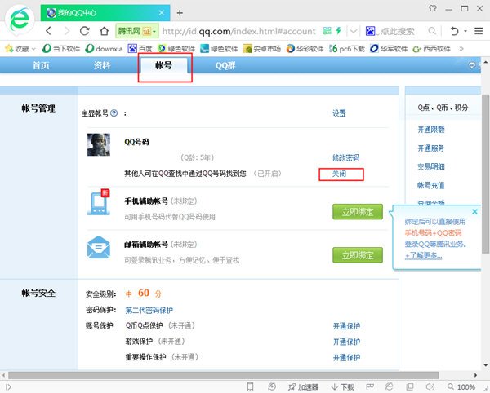
Task: Click the 修改密码 link
Action: pyautogui.click(x=346, y=157)
